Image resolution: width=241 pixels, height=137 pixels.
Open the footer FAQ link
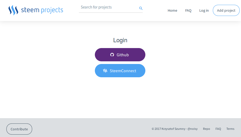[x=218, y=129]
